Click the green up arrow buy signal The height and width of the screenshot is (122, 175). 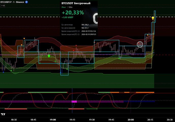(49, 56)
